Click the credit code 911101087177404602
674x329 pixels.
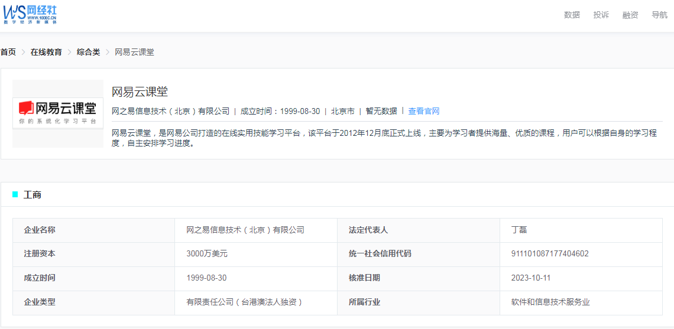(550, 254)
